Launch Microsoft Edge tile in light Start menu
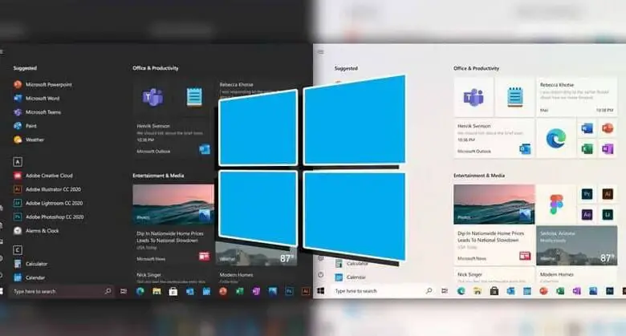The height and width of the screenshot is (336, 626). pyautogui.click(x=555, y=139)
